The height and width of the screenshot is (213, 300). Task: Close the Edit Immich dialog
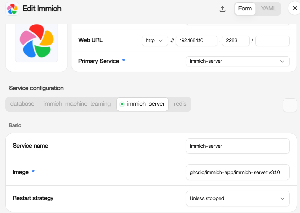295,8
